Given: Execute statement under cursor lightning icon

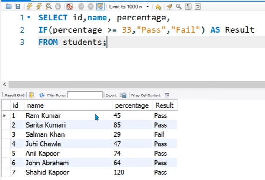Looking at the screenshot, I should click(x=39, y=7).
